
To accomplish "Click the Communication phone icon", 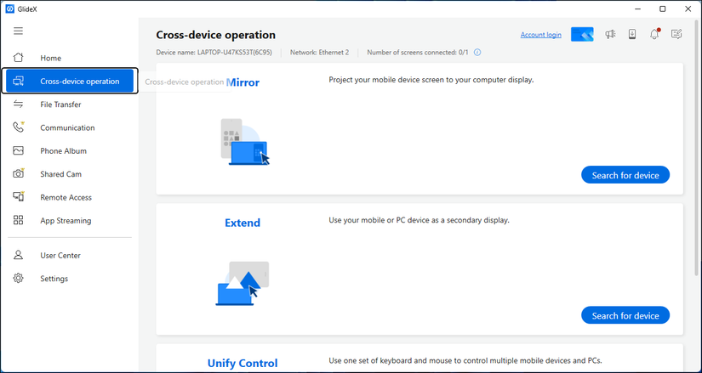I will click(x=18, y=127).
